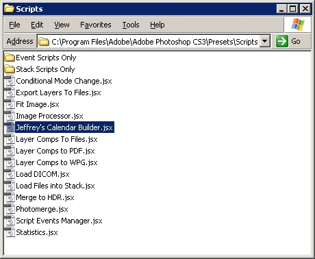Select the Photomerge.jsx file icon

[x=10, y=209]
